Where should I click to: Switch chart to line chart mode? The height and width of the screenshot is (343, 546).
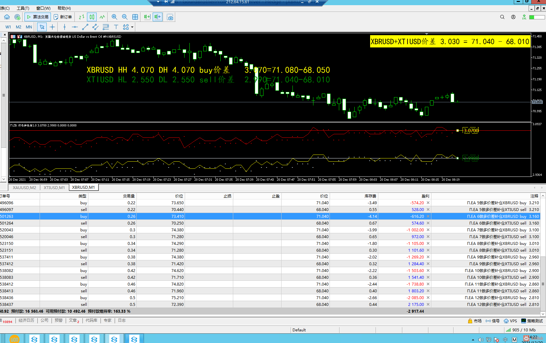(102, 17)
